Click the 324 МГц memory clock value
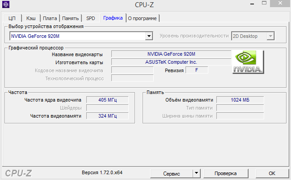 pyautogui.click(x=107, y=116)
